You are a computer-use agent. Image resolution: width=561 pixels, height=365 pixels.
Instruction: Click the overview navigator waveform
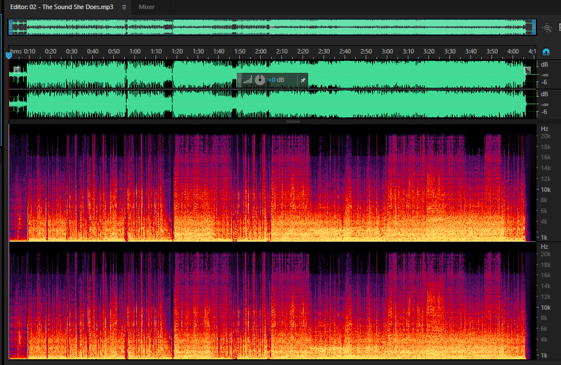coord(272,27)
